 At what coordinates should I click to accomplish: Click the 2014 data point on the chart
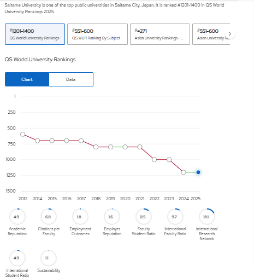click(37, 141)
